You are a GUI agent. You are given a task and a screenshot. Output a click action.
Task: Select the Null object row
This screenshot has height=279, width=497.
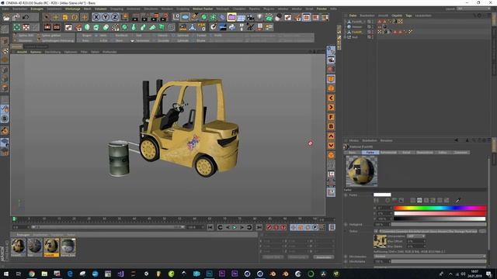(355, 37)
